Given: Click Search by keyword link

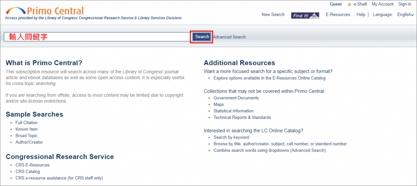Looking at the screenshot, I should (x=231, y=137).
